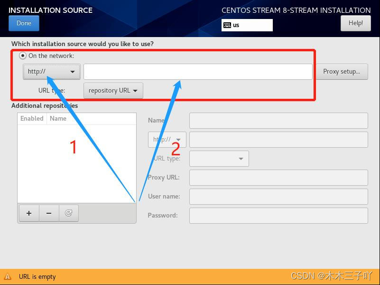Open the additional repository protocol dropdown
Viewport: 380px width, 285px height.
pyautogui.click(x=167, y=139)
